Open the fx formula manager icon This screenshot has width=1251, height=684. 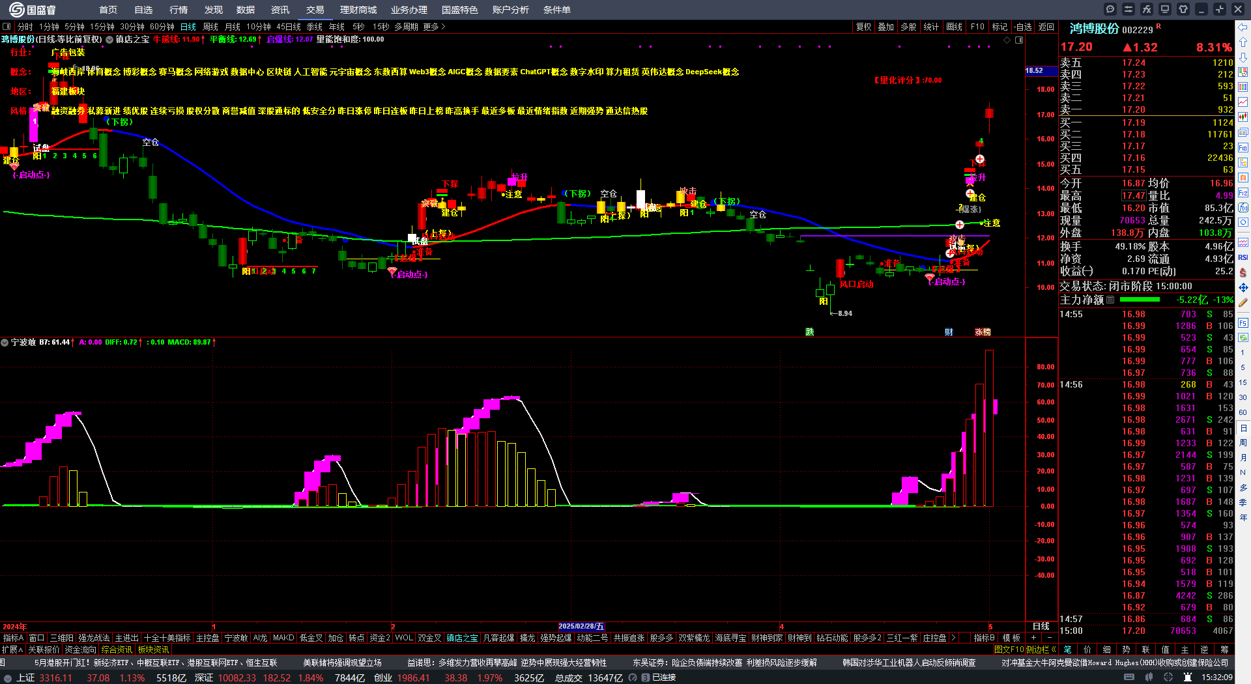click(x=1147, y=9)
